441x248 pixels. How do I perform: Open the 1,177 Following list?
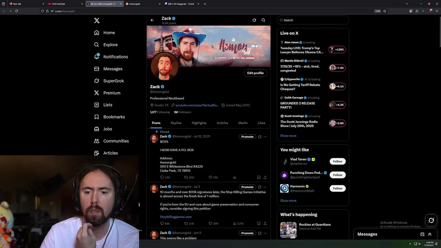click(x=160, y=112)
